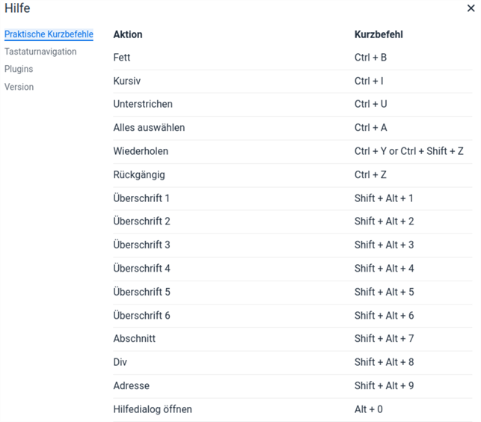Select the Adresse row

(131, 385)
